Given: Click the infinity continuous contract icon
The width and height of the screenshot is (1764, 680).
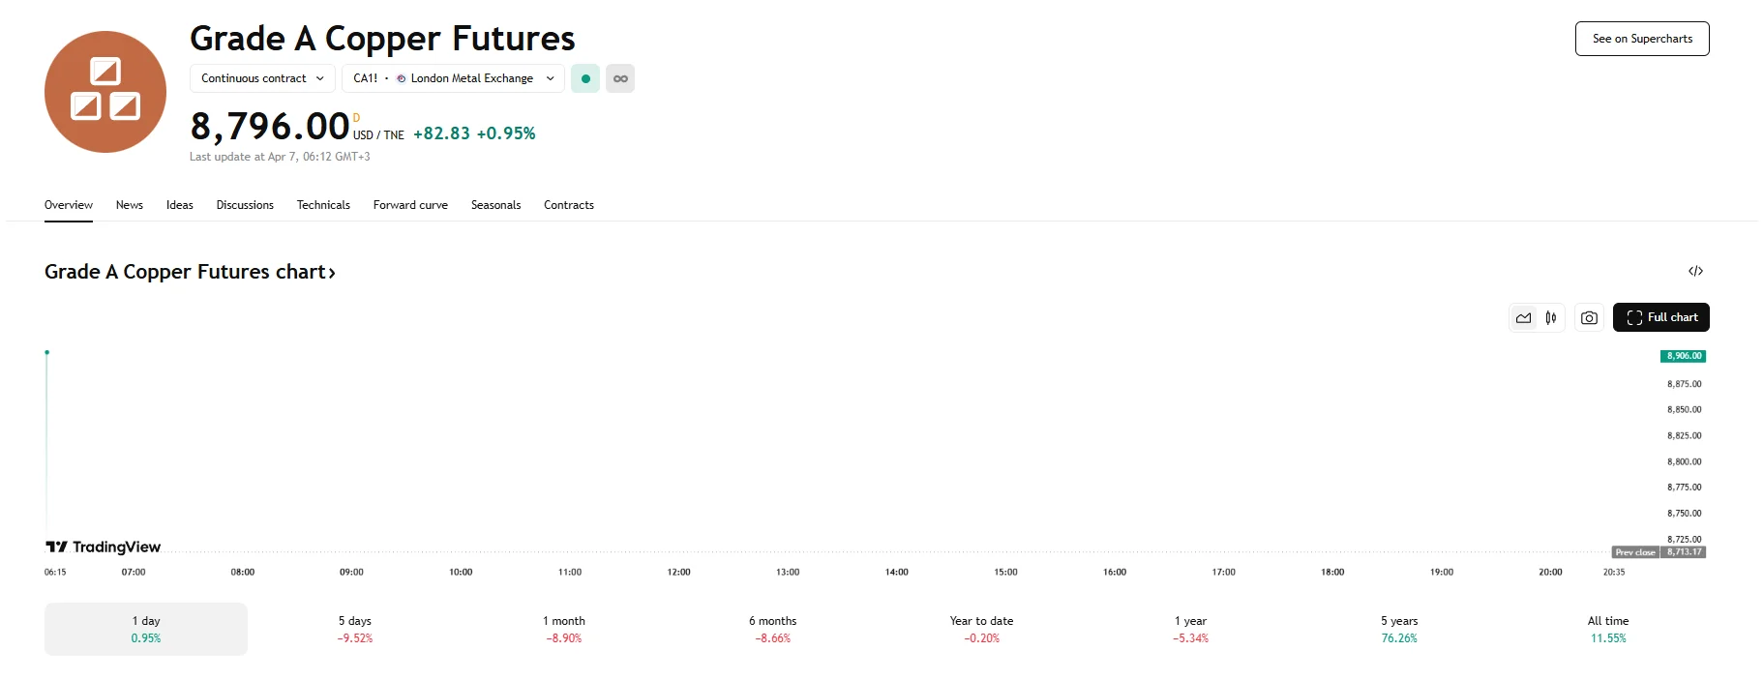Looking at the screenshot, I should click(x=620, y=78).
